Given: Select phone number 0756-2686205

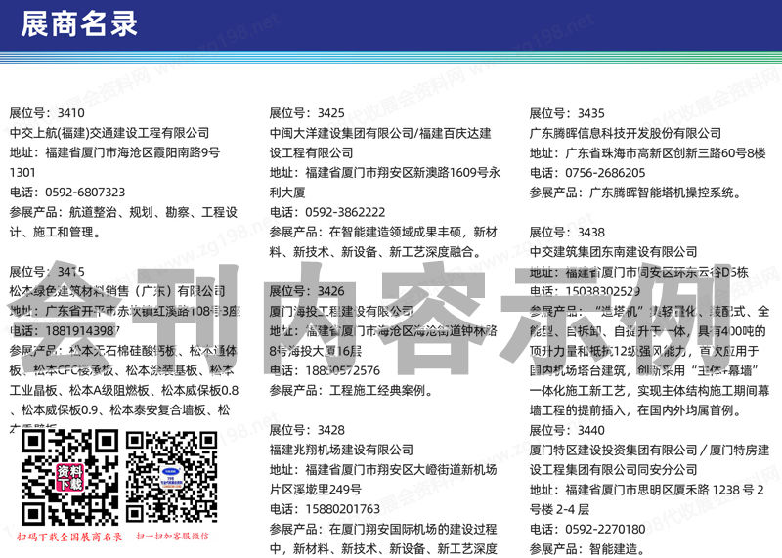Looking at the screenshot, I should coord(605,173).
